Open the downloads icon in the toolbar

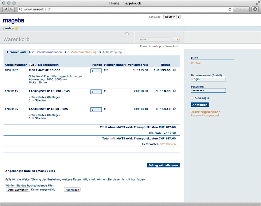[255, 9]
